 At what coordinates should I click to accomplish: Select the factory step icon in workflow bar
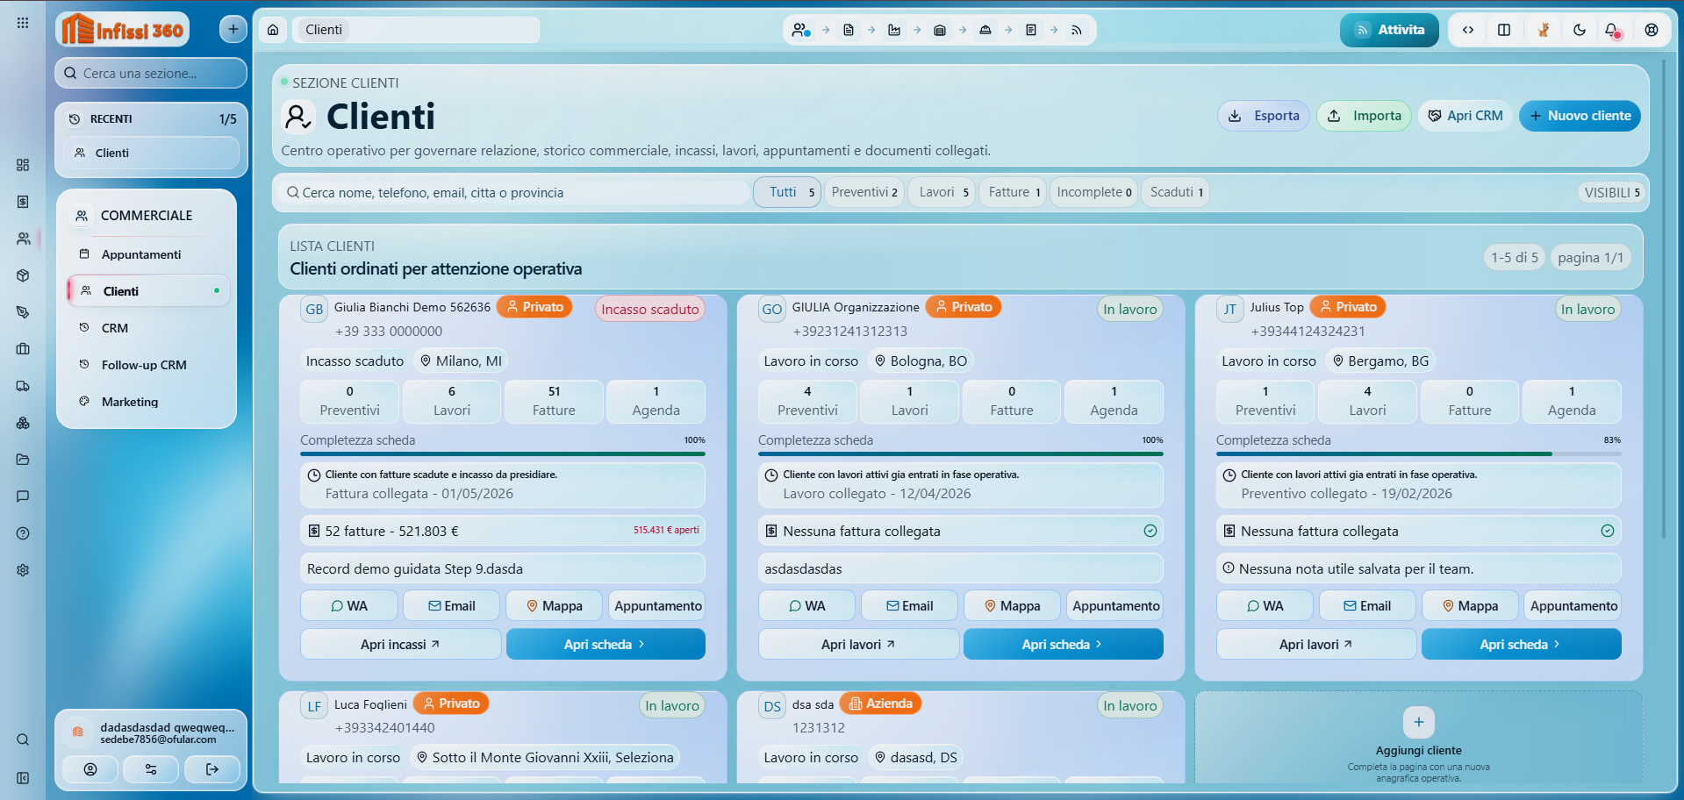pyautogui.click(x=894, y=30)
